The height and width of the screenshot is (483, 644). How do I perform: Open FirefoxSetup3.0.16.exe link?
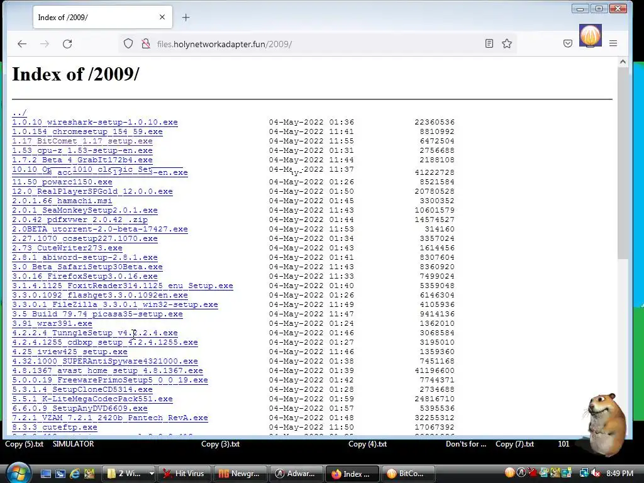(x=85, y=276)
